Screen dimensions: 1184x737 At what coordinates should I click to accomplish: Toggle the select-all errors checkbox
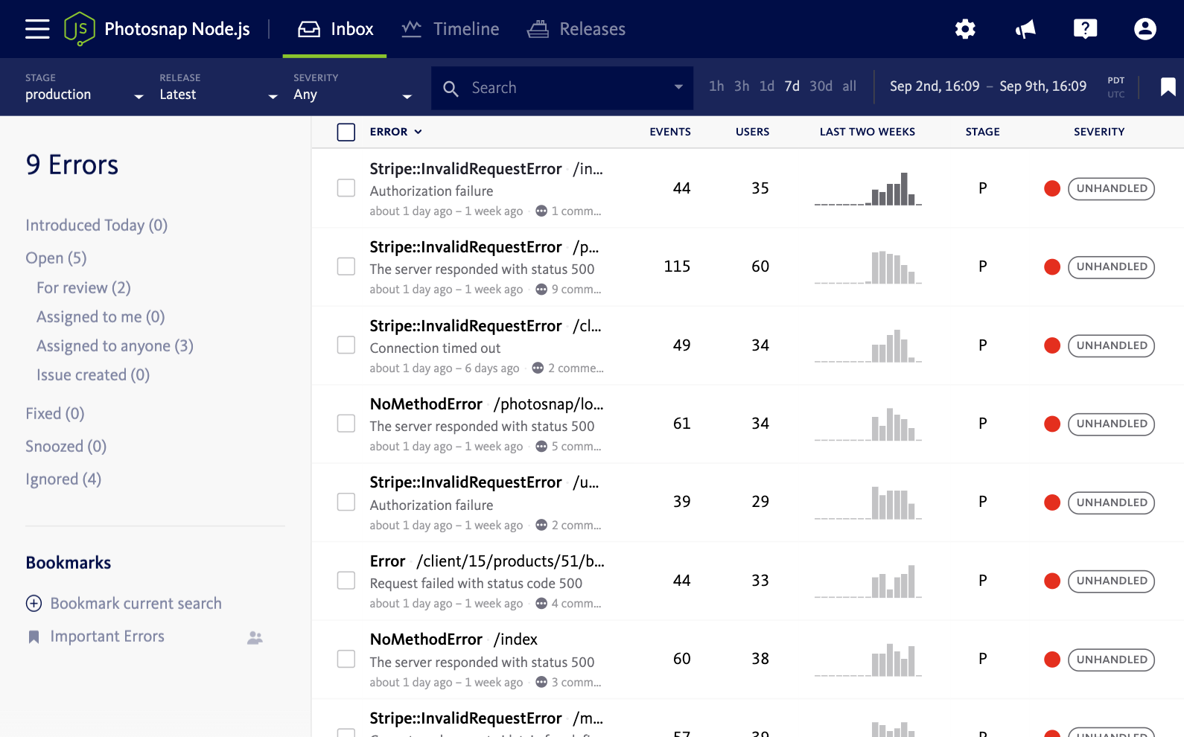346,132
